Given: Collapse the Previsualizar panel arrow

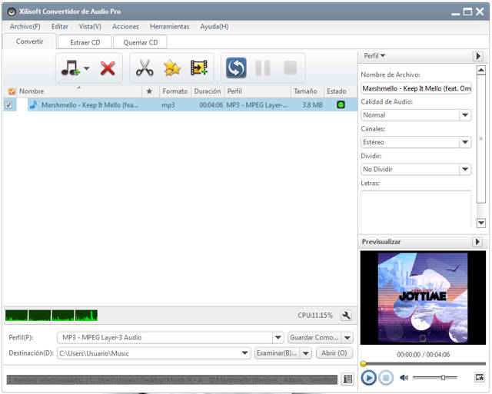Looking at the screenshot, I should [477, 242].
